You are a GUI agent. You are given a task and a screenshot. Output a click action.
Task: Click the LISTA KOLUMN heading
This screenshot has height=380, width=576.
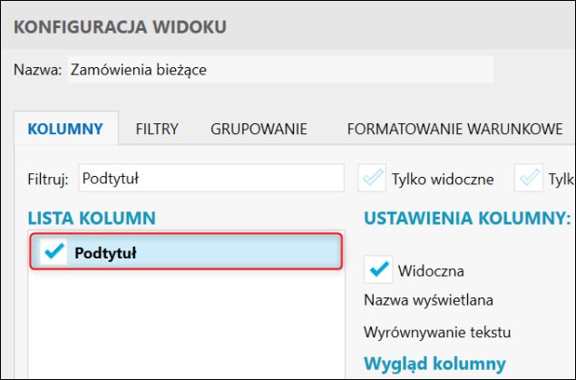point(93,218)
